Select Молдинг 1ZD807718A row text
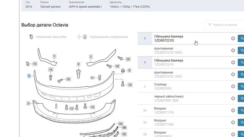The image size is (244, 137). pyautogui.click(x=164, y=123)
